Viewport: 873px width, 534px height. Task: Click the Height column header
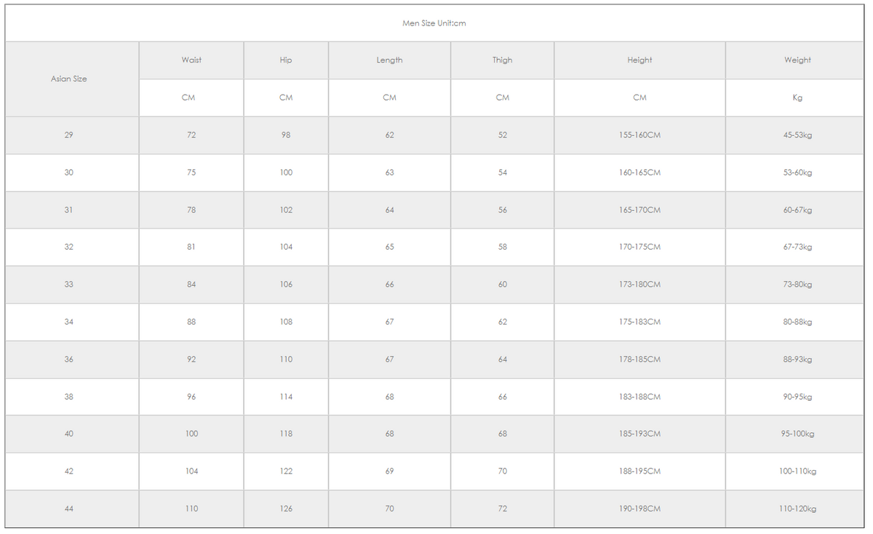(x=639, y=60)
